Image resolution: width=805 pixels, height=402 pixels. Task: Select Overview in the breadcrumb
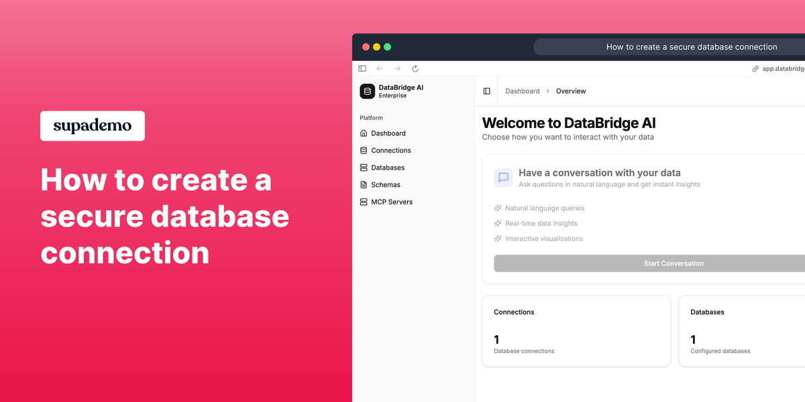[x=571, y=91]
